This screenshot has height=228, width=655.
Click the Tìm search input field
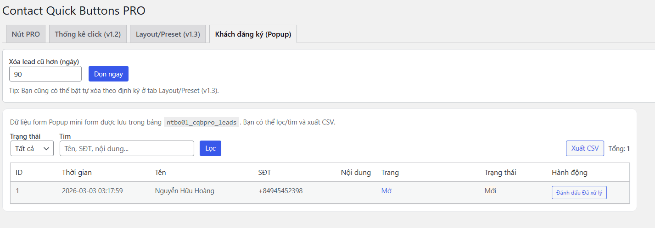coord(127,148)
